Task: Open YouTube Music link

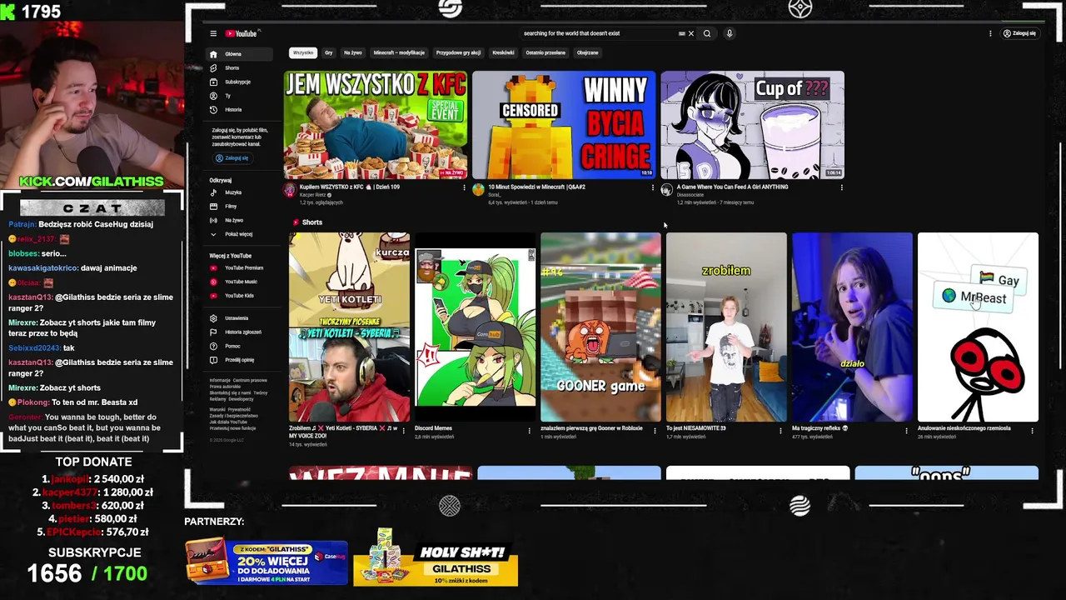Action: coord(240,282)
